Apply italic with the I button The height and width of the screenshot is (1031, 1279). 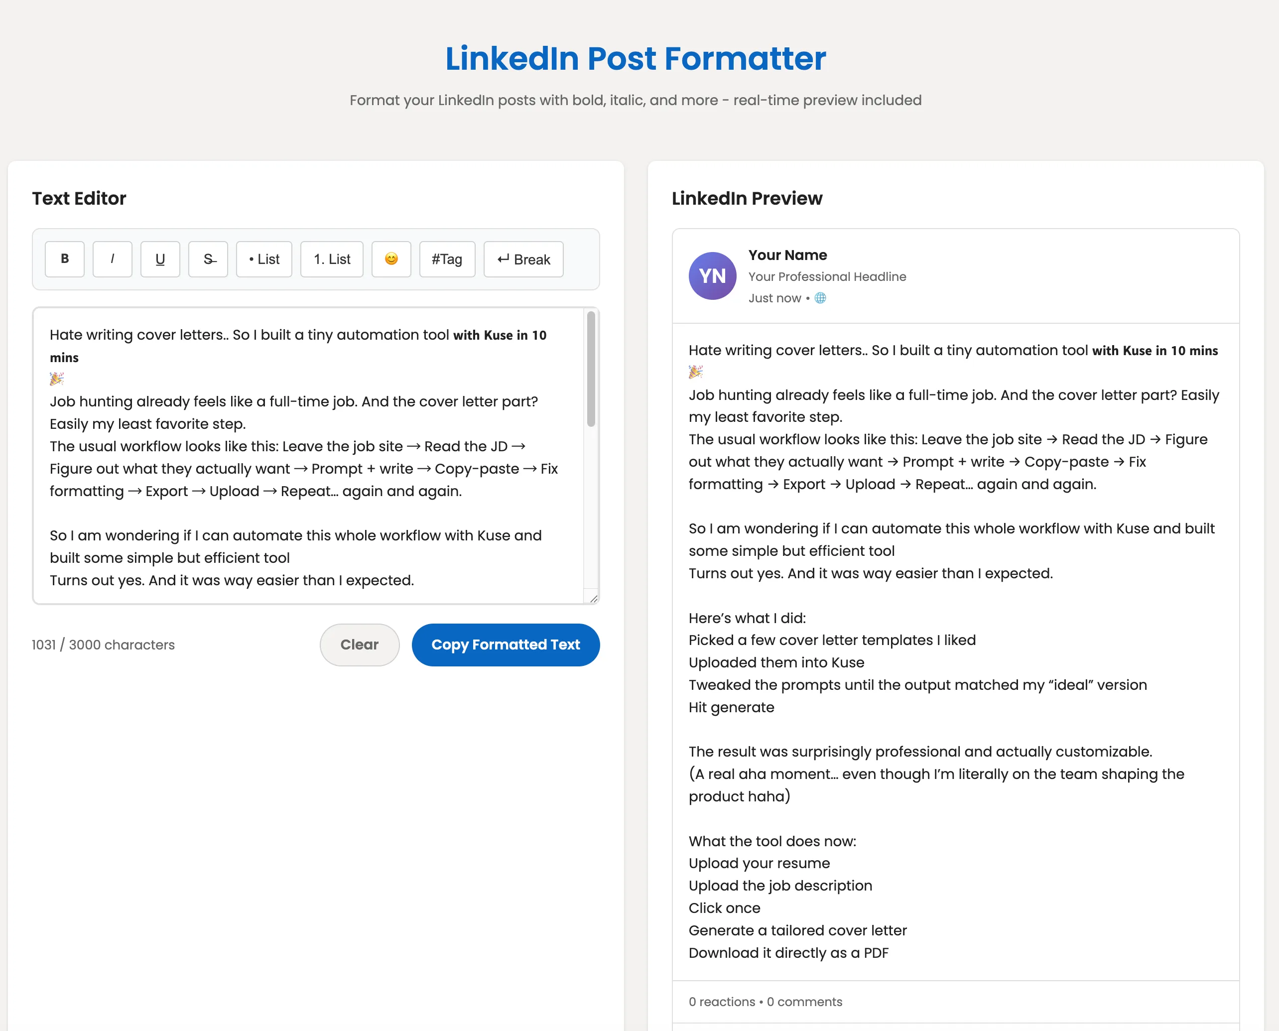(112, 259)
